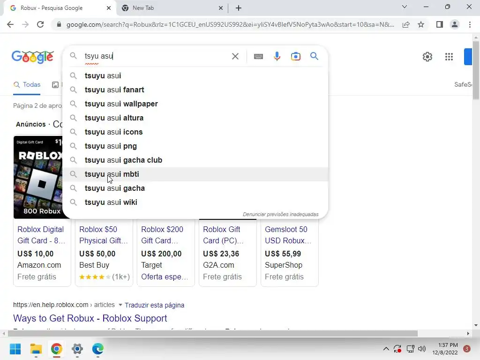Screen dimensions: 480x360
Task: Close the Robux Google search tab
Action: tap(109, 8)
